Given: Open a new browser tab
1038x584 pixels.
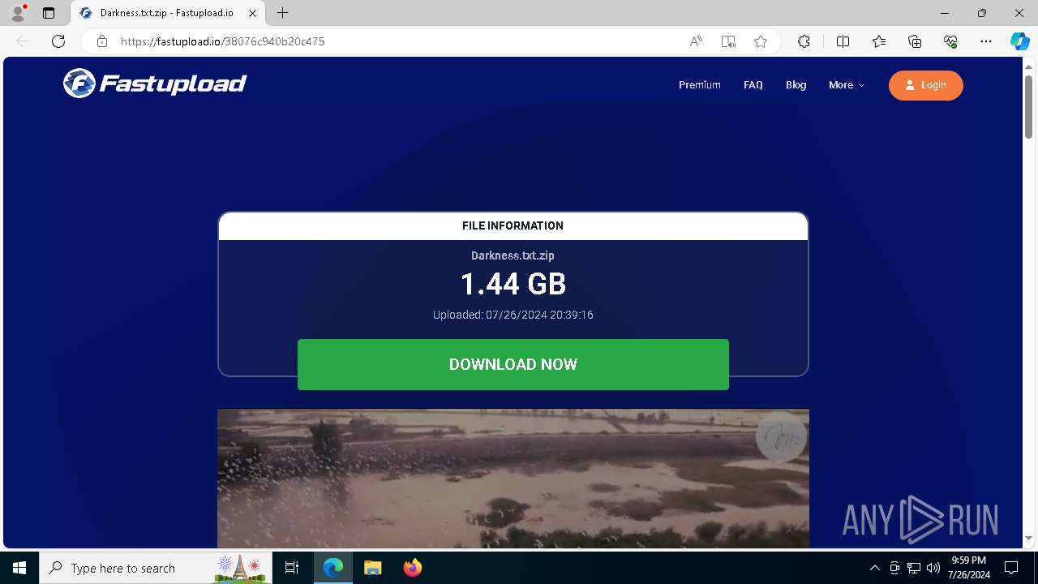Looking at the screenshot, I should coord(282,13).
